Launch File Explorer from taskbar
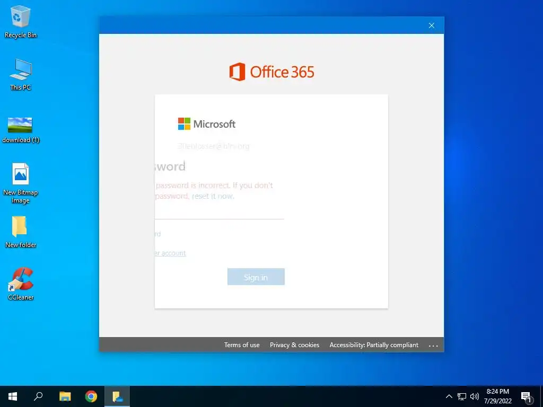Viewport: 543px width, 407px height. click(x=65, y=396)
